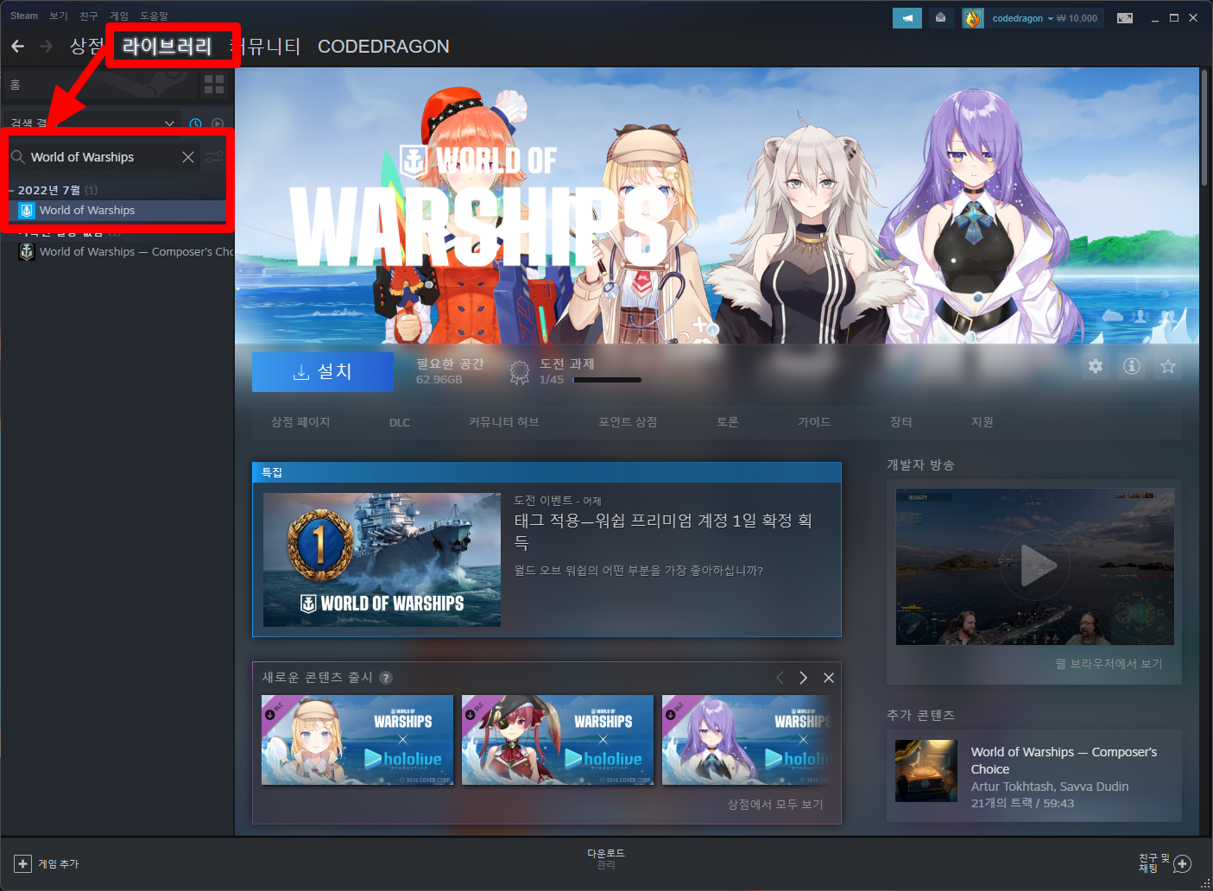Open 포인트 상점
Screen dimensions: 1213x891
click(x=628, y=422)
